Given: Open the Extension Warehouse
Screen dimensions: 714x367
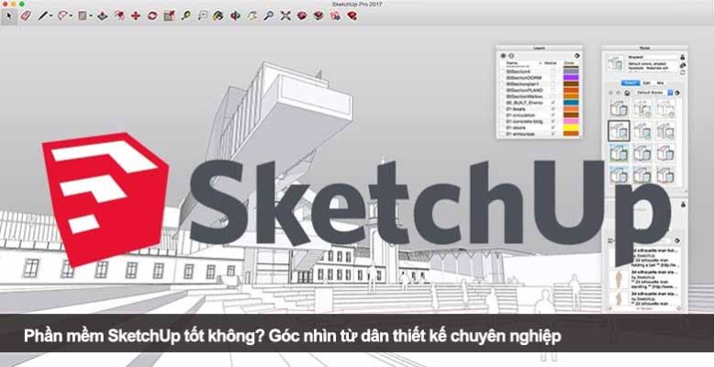Looking at the screenshot, I should (x=318, y=16).
